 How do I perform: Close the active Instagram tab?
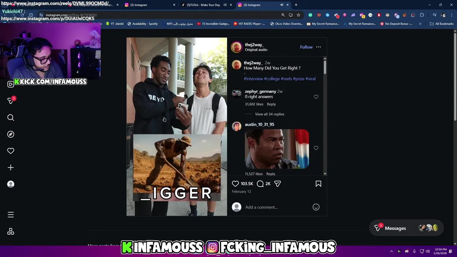[287, 5]
